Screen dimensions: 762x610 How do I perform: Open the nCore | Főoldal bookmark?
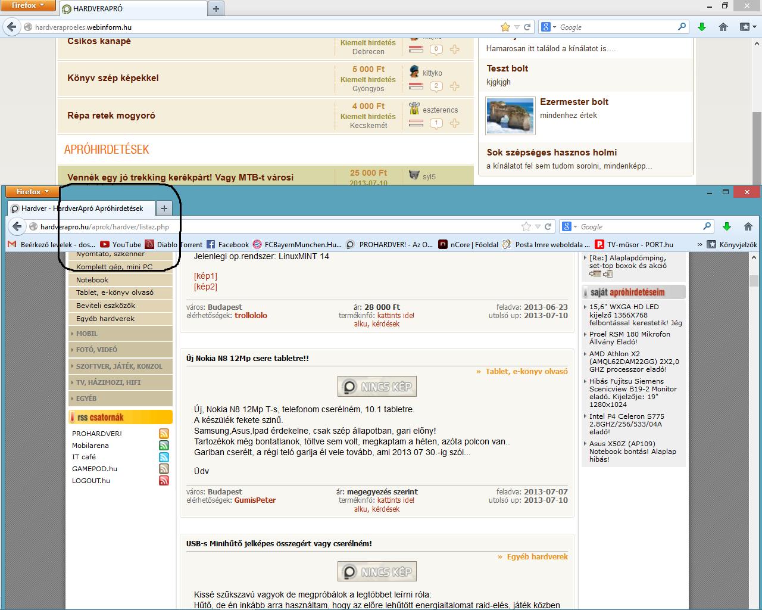pos(468,244)
